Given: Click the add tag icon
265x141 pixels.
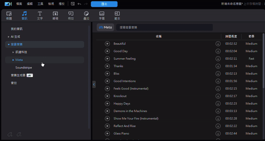Looking at the screenshot, I should [x=10, y=135].
